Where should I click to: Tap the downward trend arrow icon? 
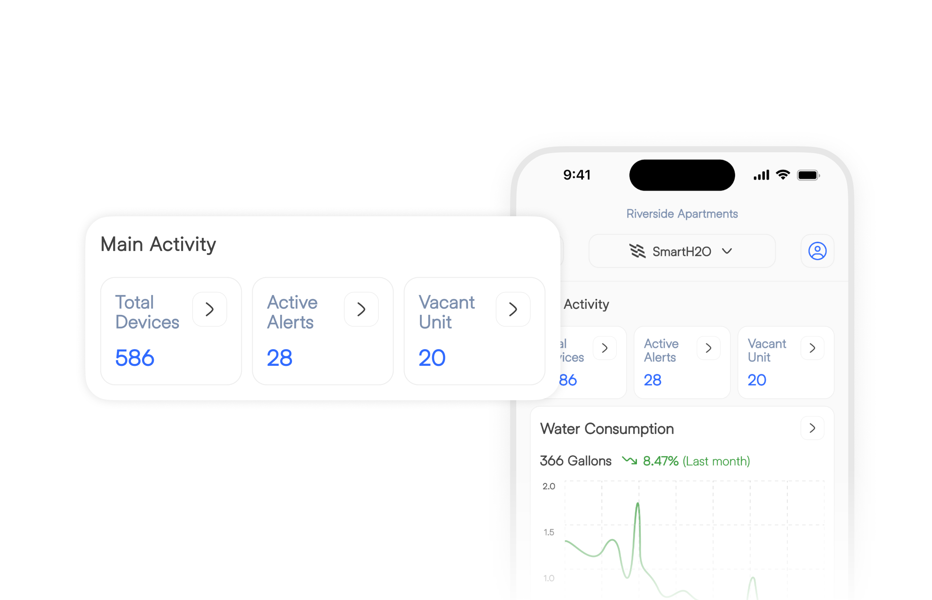(629, 460)
